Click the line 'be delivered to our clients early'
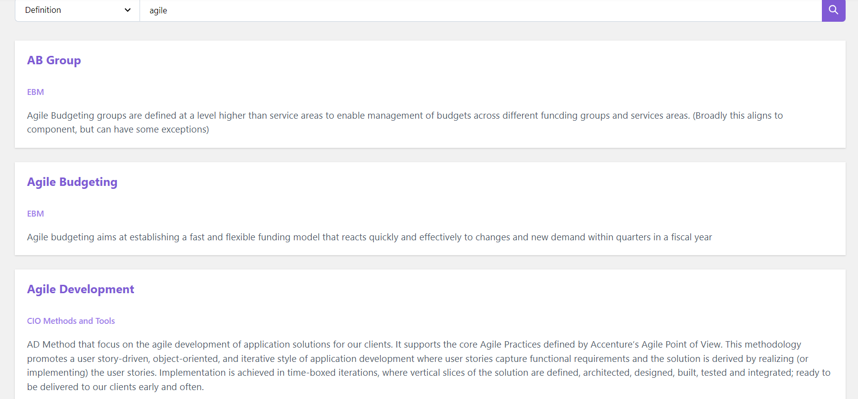The width and height of the screenshot is (858, 399). click(x=115, y=387)
